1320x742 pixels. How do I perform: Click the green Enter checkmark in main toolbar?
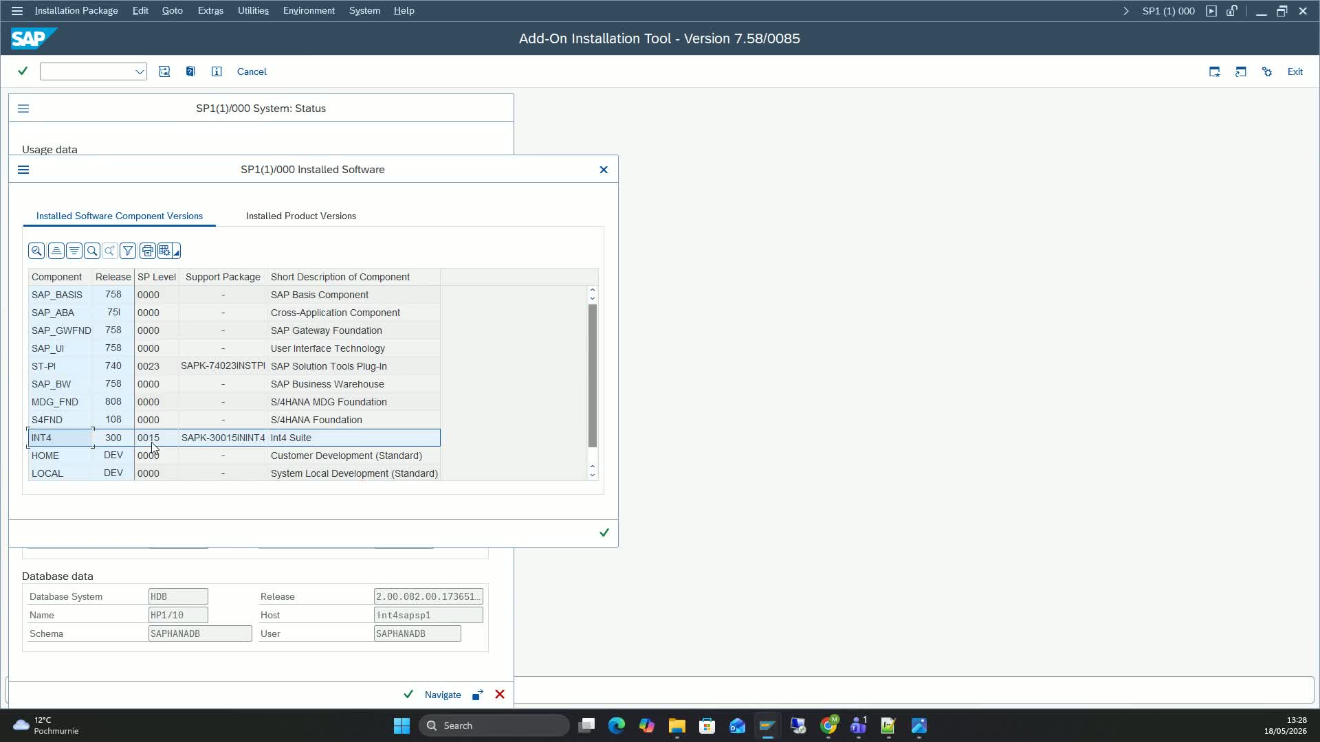[x=23, y=71]
